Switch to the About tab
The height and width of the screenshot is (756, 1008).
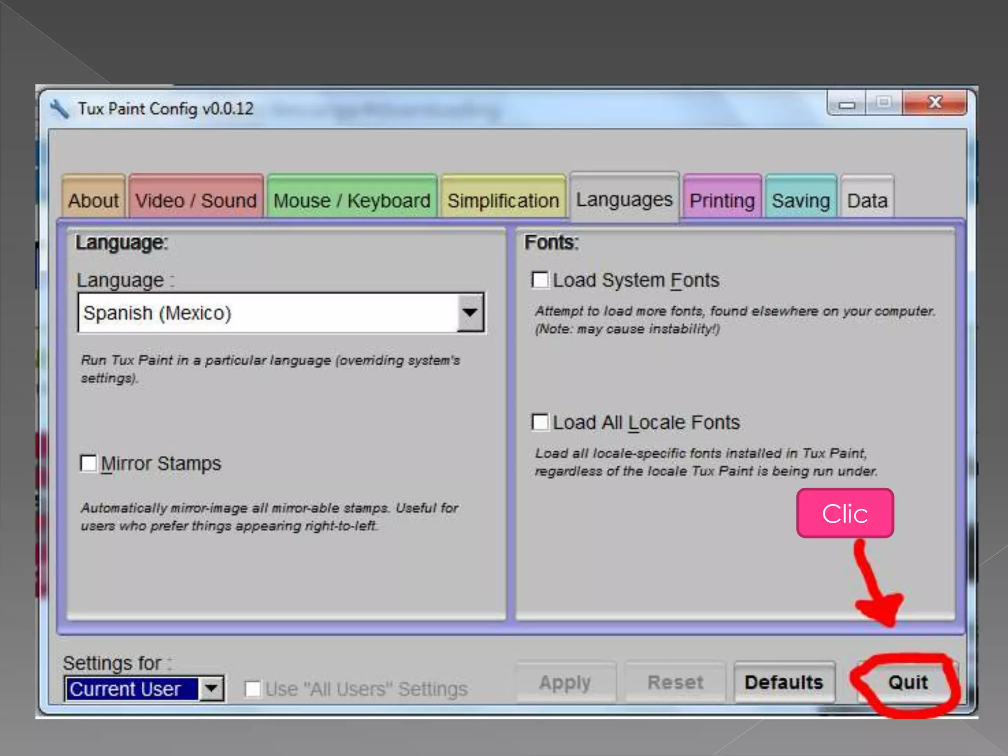[93, 200]
